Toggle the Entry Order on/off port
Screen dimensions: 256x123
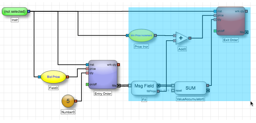(87, 84)
